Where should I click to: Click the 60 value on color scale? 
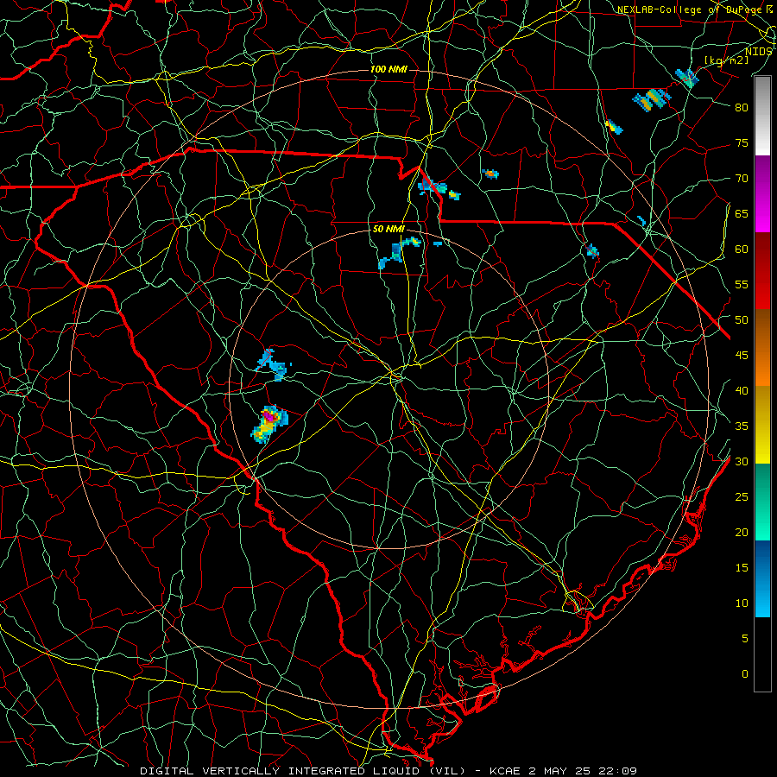(742, 250)
